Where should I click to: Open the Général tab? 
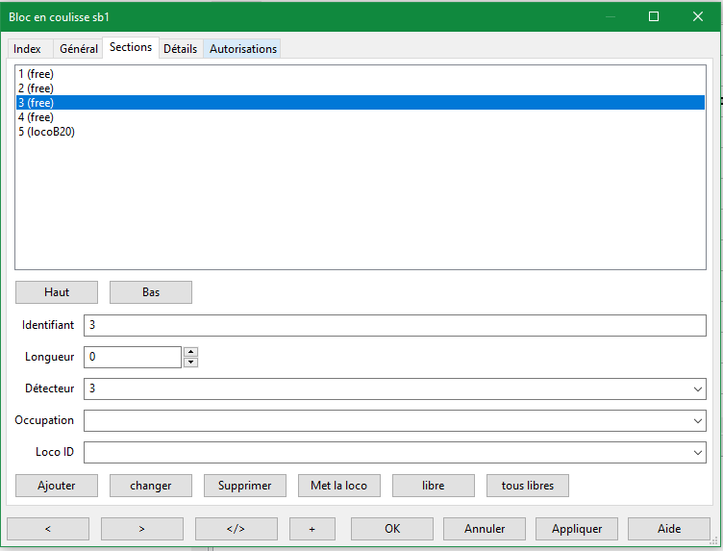coord(78,49)
